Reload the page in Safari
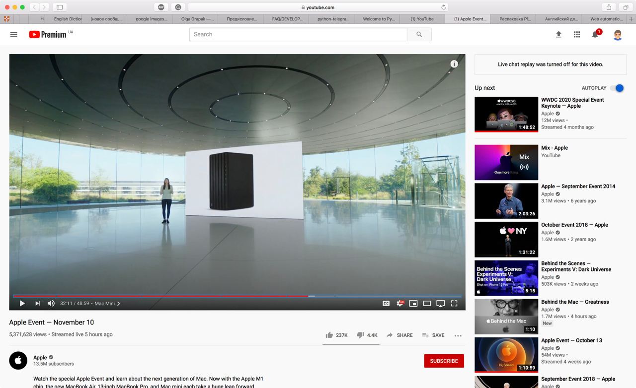The image size is (636, 388). coord(443,7)
